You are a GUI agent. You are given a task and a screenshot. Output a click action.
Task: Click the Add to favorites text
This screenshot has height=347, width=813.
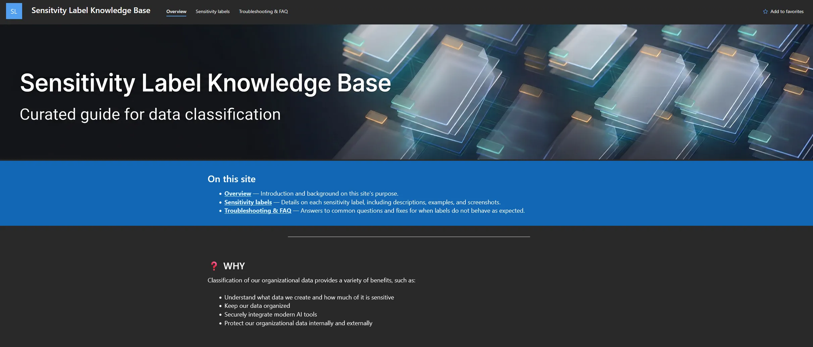[x=787, y=11]
